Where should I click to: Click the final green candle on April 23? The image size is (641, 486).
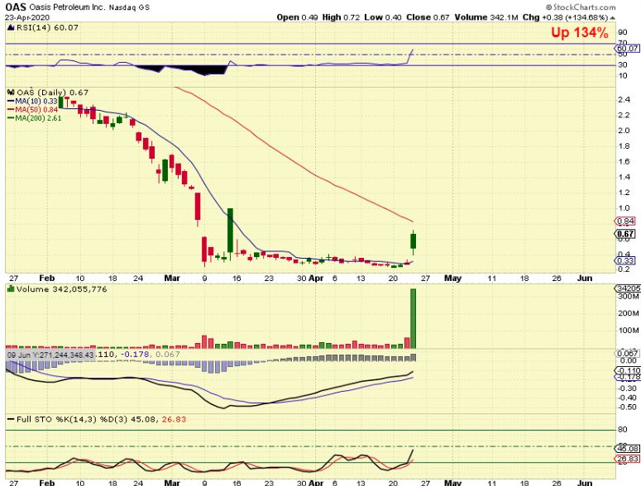tap(414, 241)
